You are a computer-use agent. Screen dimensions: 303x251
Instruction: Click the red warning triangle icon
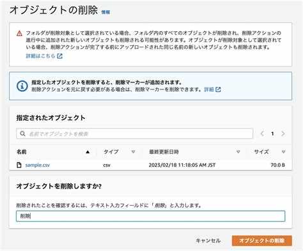click(x=19, y=33)
